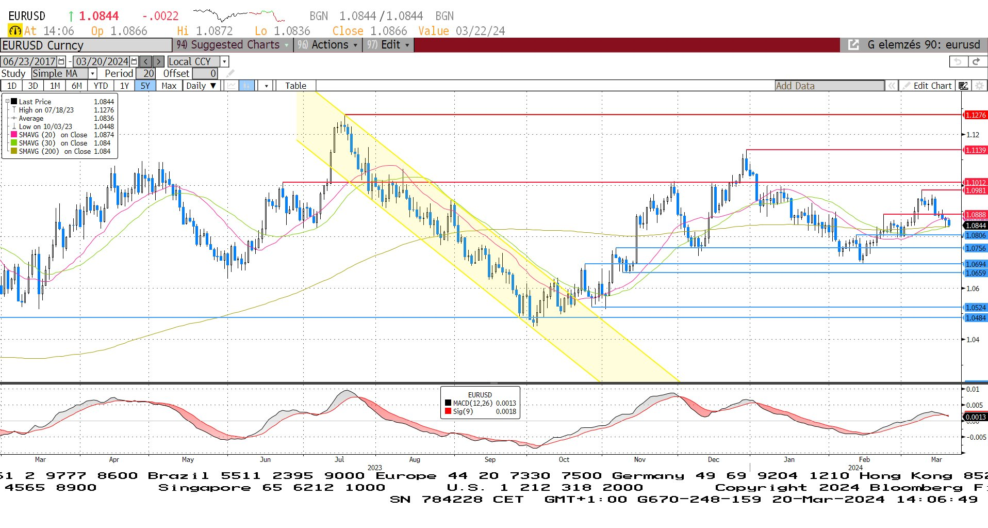Open the Daily periodicity dropdown
Screen dimensions: 988x528
(x=201, y=86)
